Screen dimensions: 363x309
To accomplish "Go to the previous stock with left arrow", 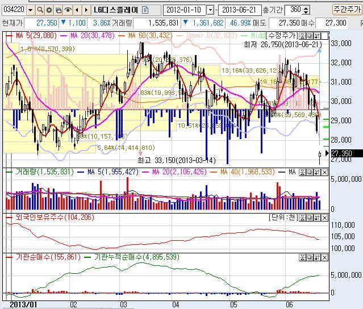I will (x=77, y=10).
